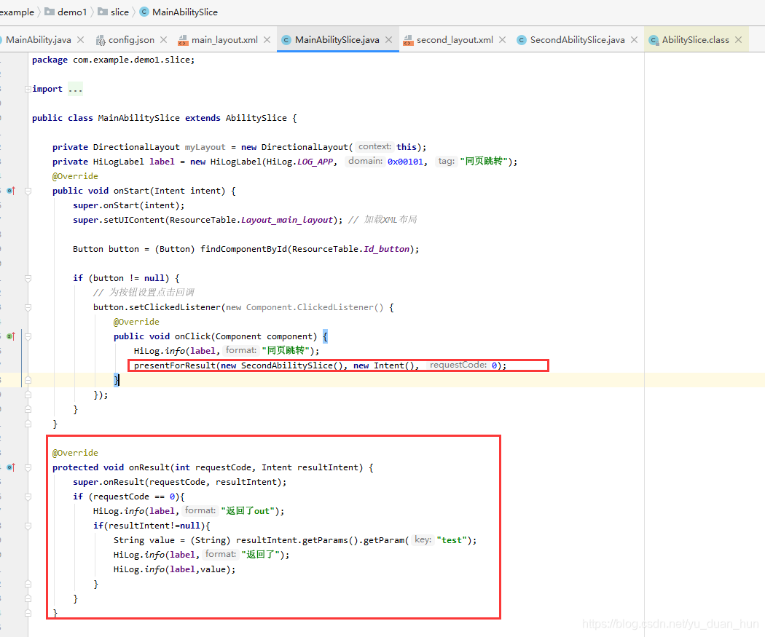Screen dimensions: 765x637
Task: Close the config.json tab
Action: [x=163, y=40]
